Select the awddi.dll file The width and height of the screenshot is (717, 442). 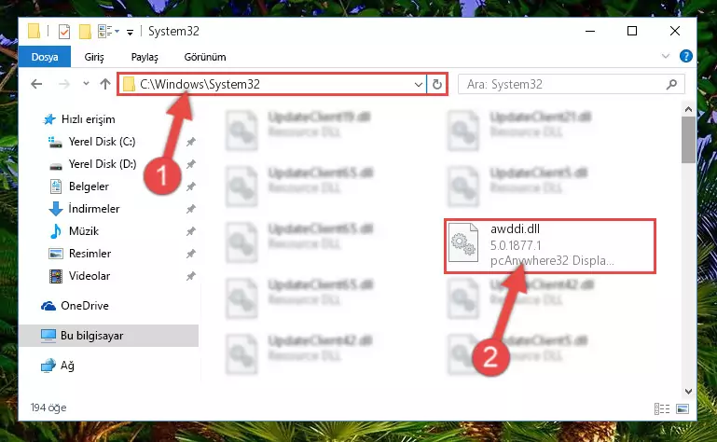coord(550,246)
